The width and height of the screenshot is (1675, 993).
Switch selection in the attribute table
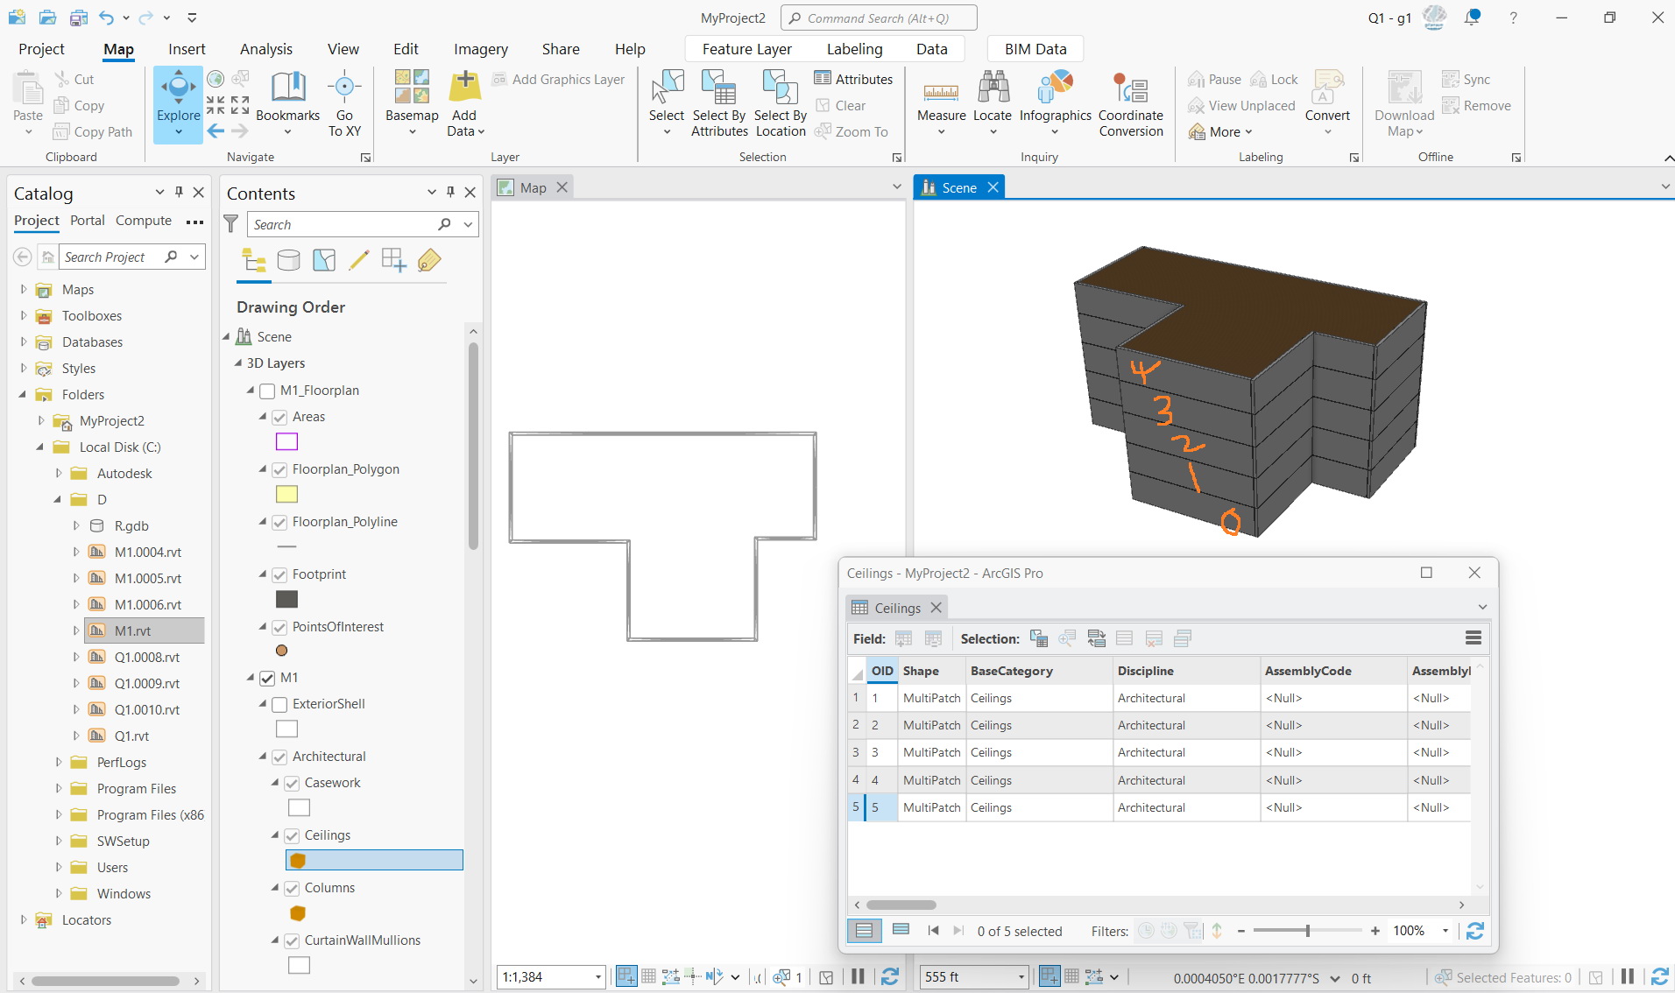click(x=1097, y=638)
